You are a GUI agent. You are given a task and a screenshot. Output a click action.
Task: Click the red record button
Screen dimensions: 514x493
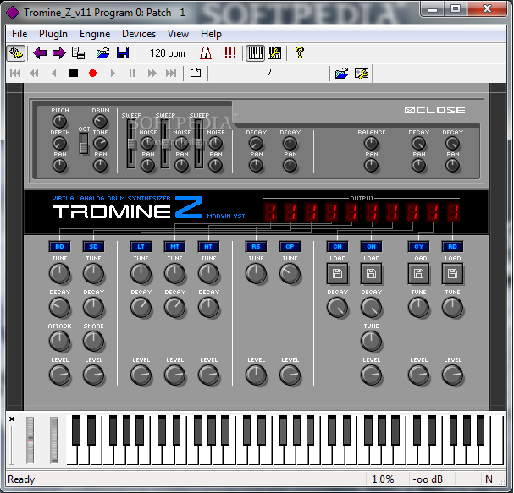[93, 73]
